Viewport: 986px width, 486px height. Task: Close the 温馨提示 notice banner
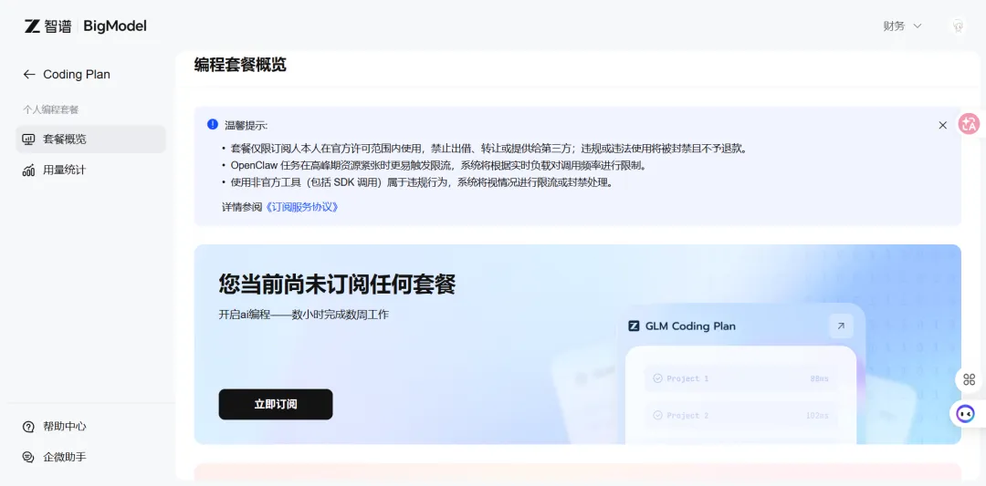(942, 125)
